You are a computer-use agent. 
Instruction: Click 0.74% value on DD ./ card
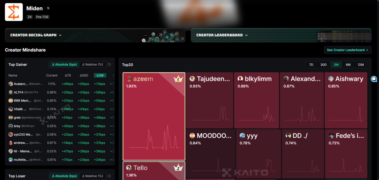point(291,143)
